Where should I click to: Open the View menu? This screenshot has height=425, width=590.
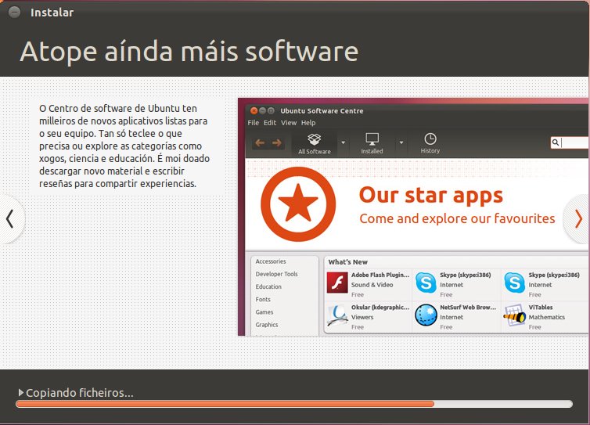coord(289,123)
